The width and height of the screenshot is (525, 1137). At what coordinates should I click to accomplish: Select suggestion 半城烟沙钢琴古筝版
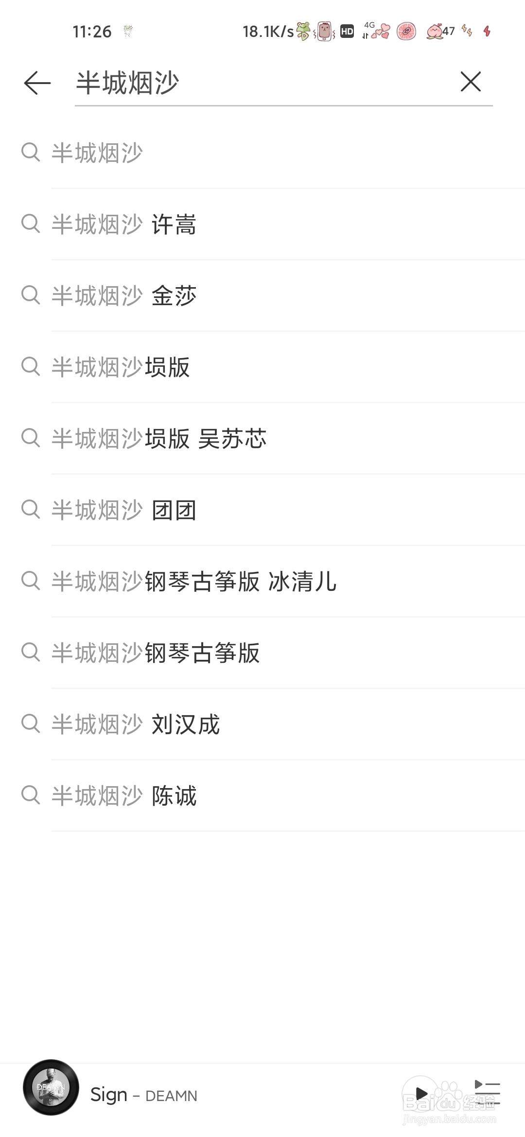click(262, 653)
